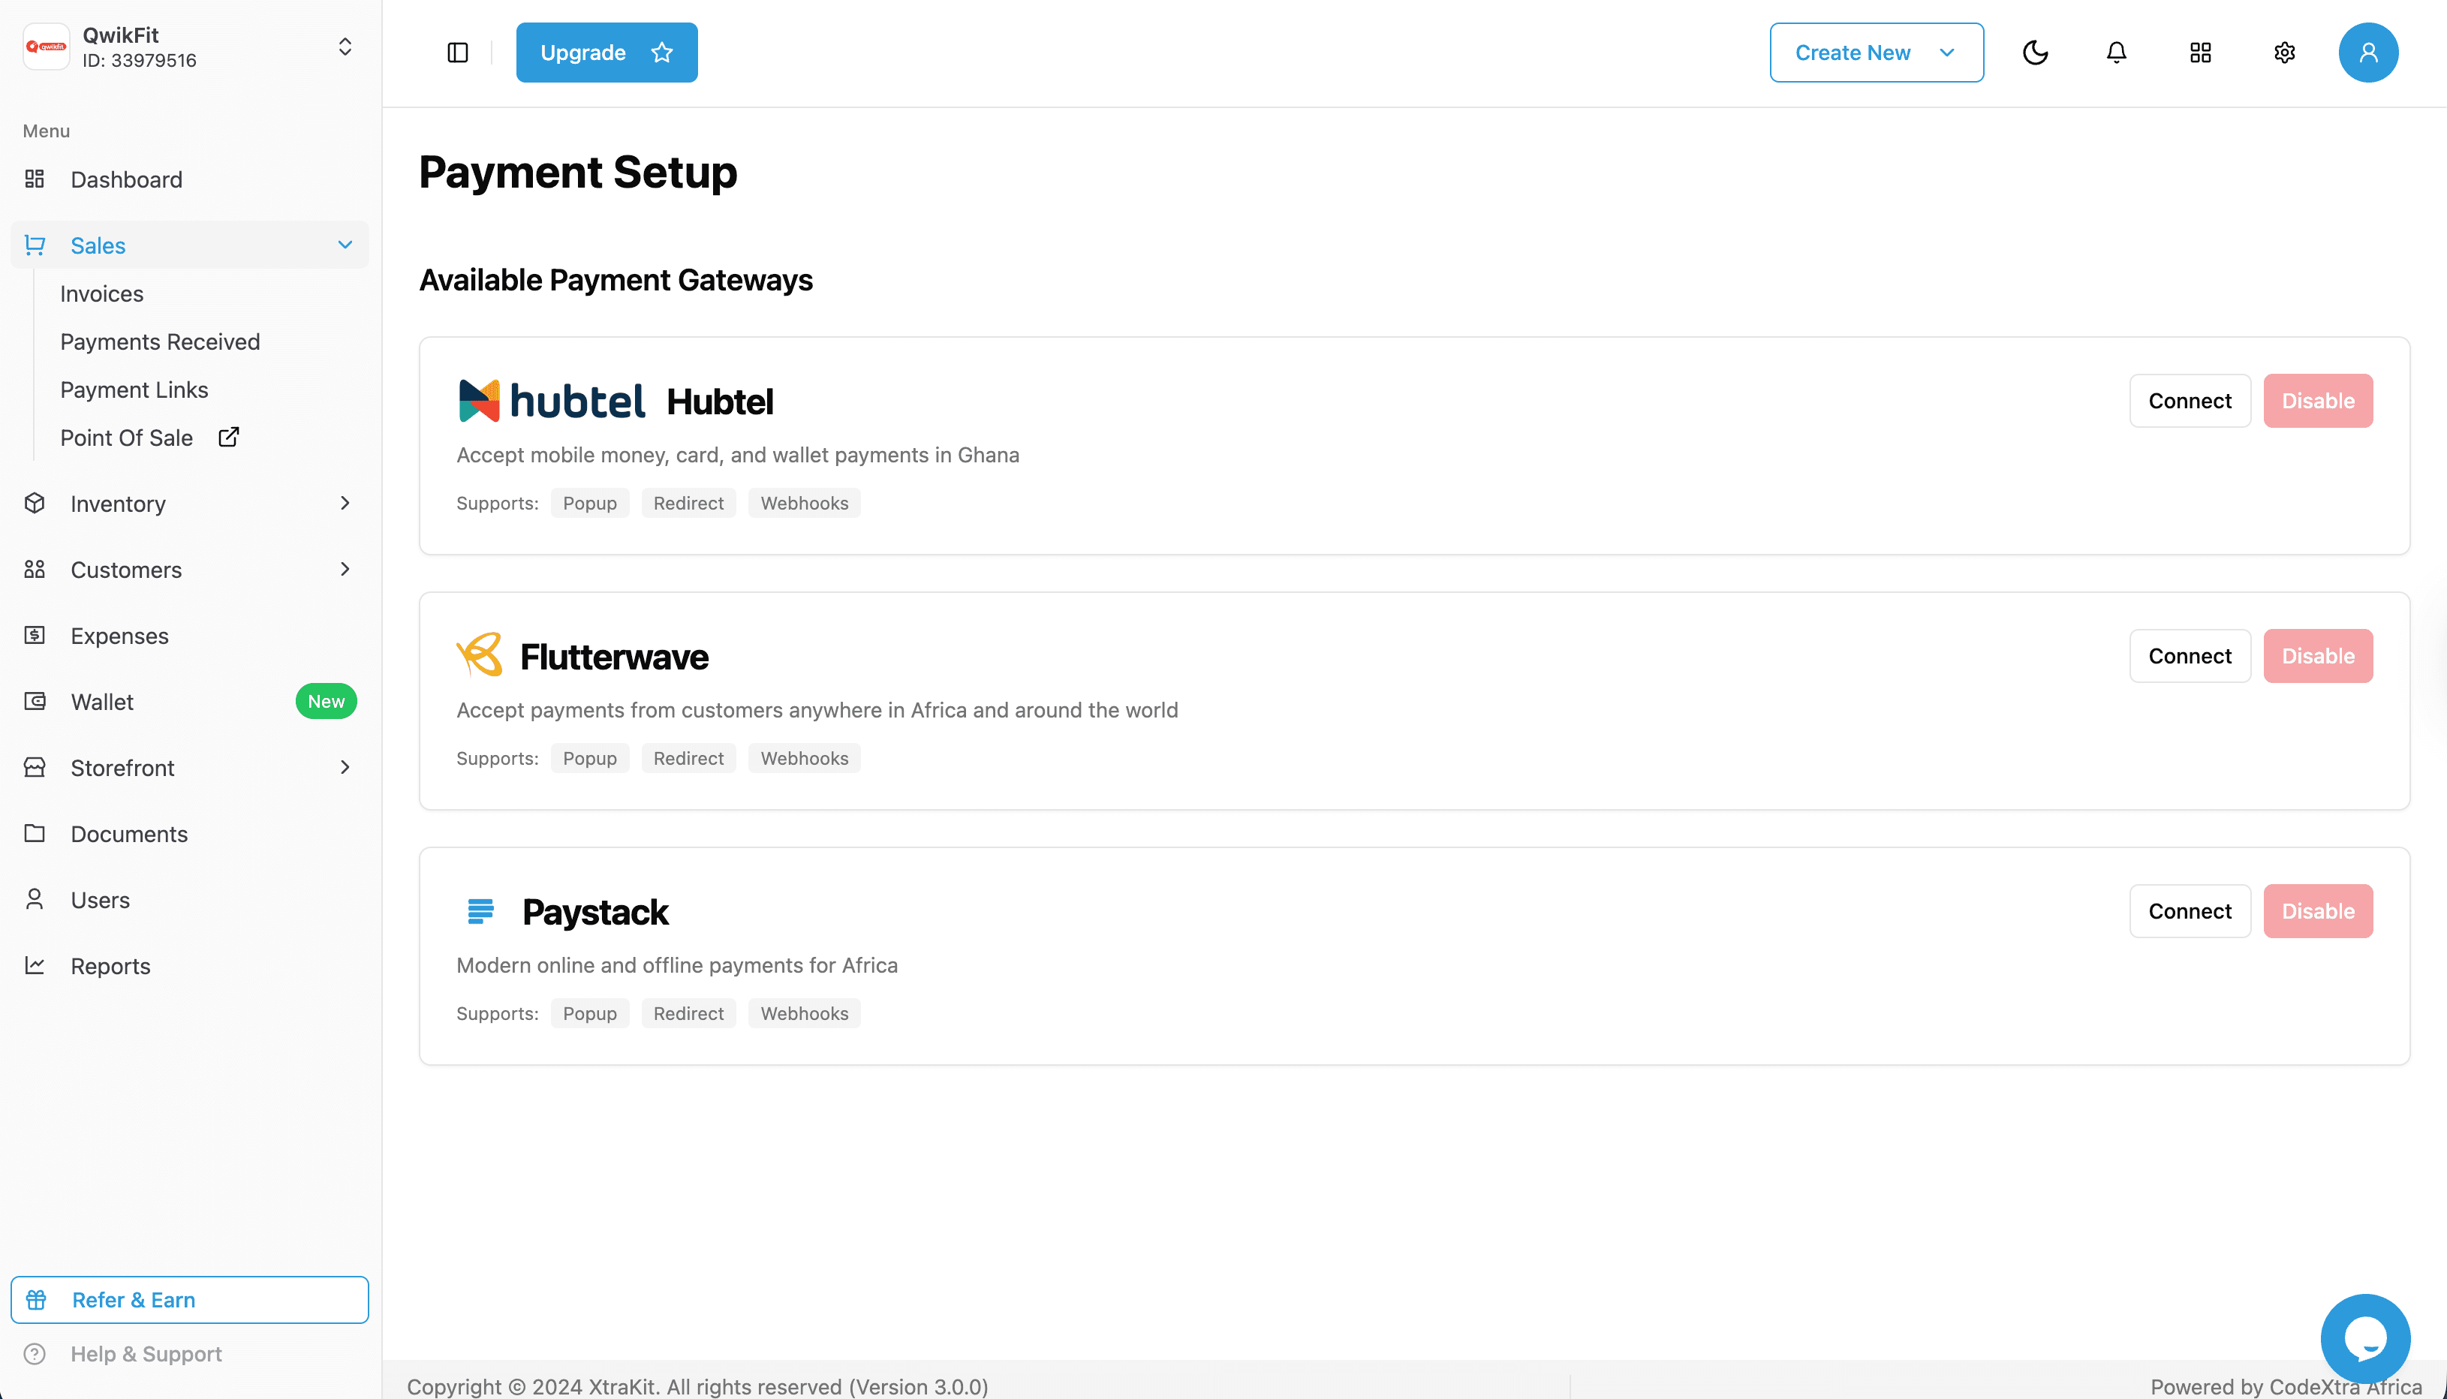2447x1399 pixels.
Task: Open the Payments Received menu item
Action: click(159, 341)
